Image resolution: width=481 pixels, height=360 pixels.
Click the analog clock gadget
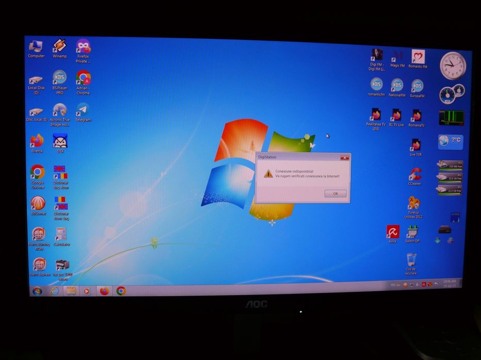[453, 65]
